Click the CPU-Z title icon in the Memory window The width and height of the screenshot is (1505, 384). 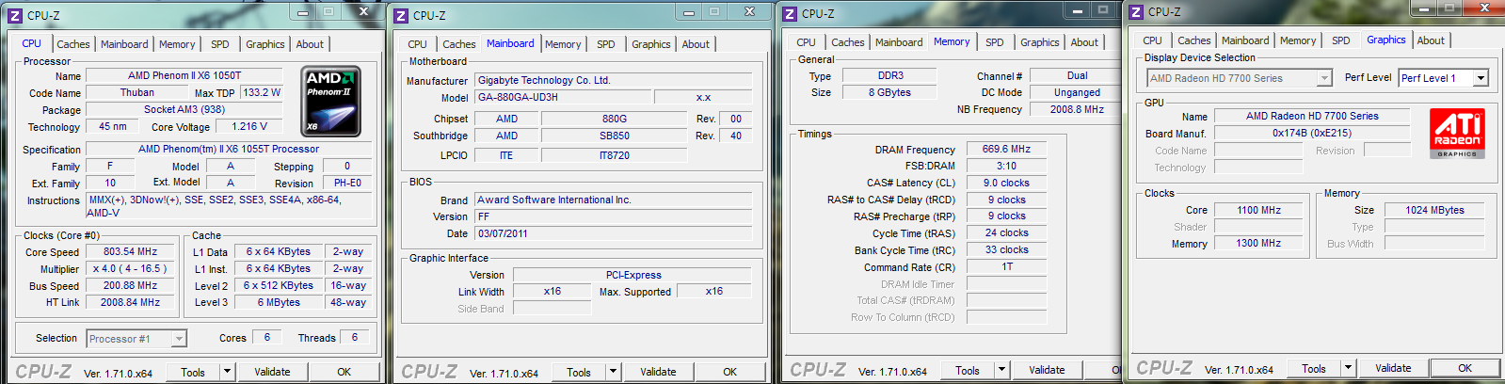[790, 13]
